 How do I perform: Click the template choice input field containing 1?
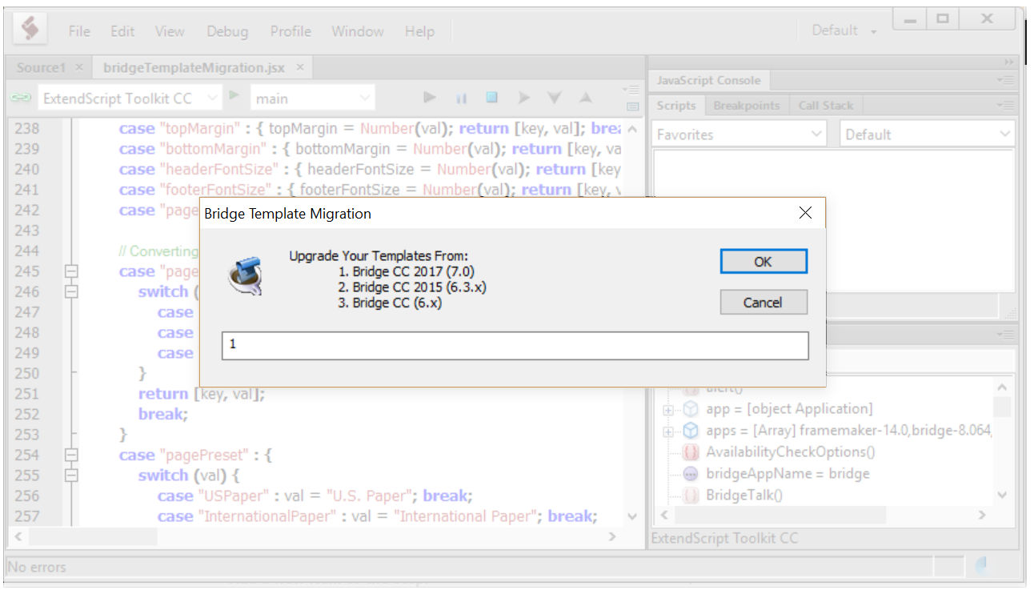coord(515,346)
